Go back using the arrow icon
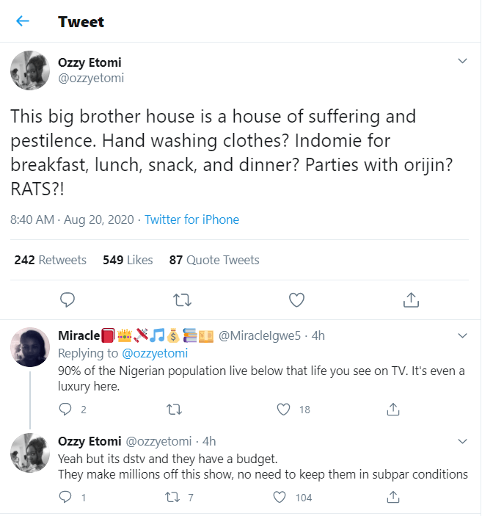The width and height of the screenshot is (482, 516). pos(23,21)
